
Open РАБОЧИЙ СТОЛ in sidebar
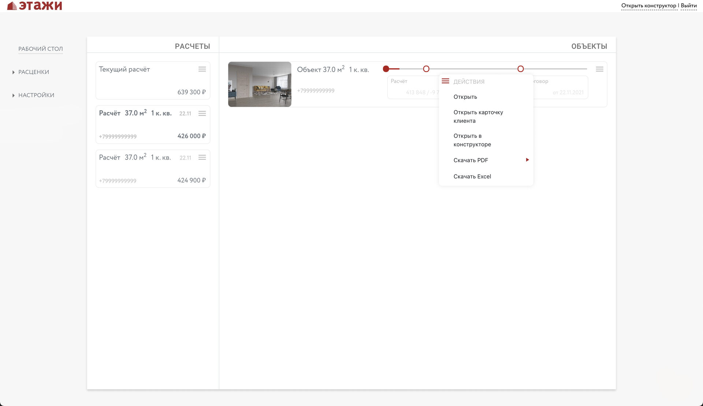coord(40,49)
